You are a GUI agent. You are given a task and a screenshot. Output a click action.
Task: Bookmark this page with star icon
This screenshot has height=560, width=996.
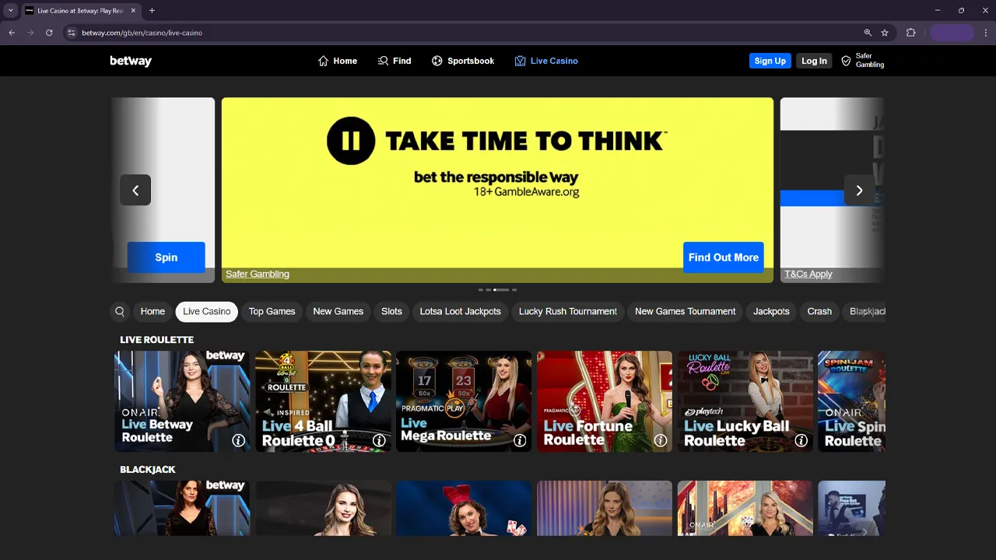885,33
